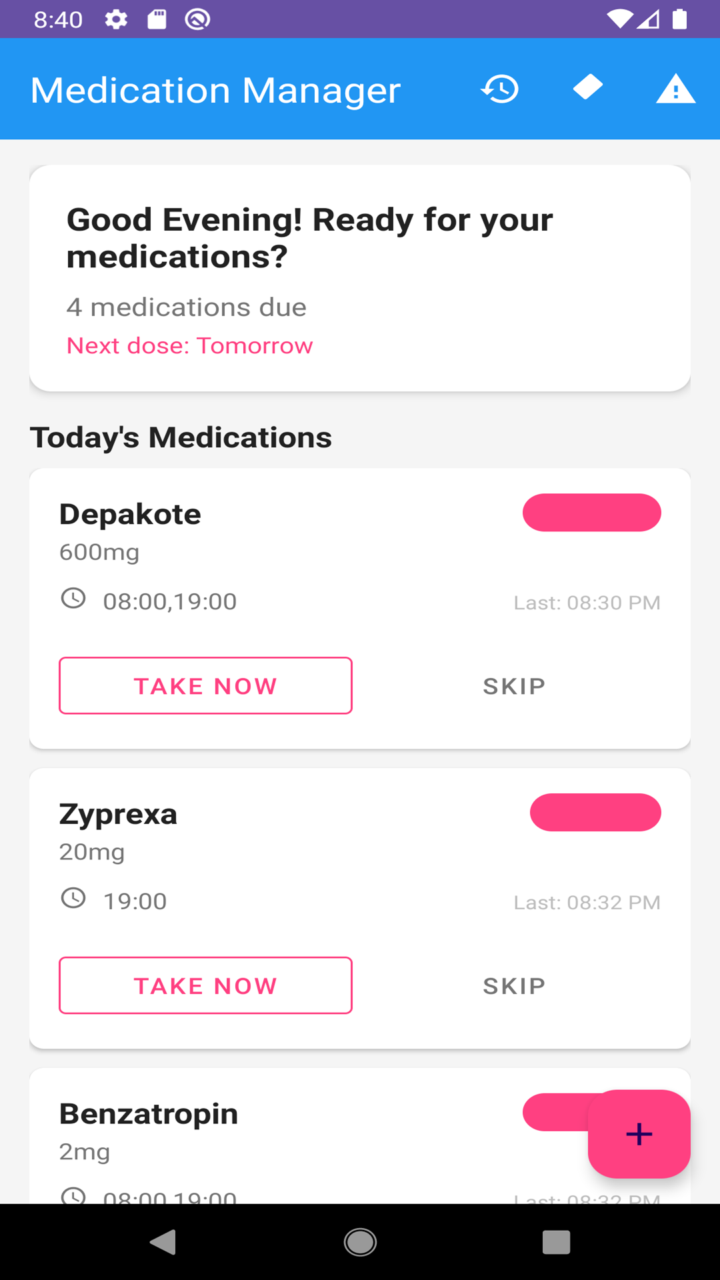Skip the Depakote dose

[x=514, y=686]
